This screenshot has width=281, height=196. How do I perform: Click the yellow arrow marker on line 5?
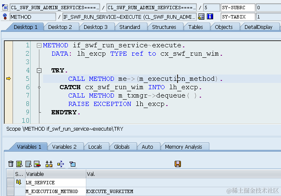pyautogui.click(x=8, y=78)
